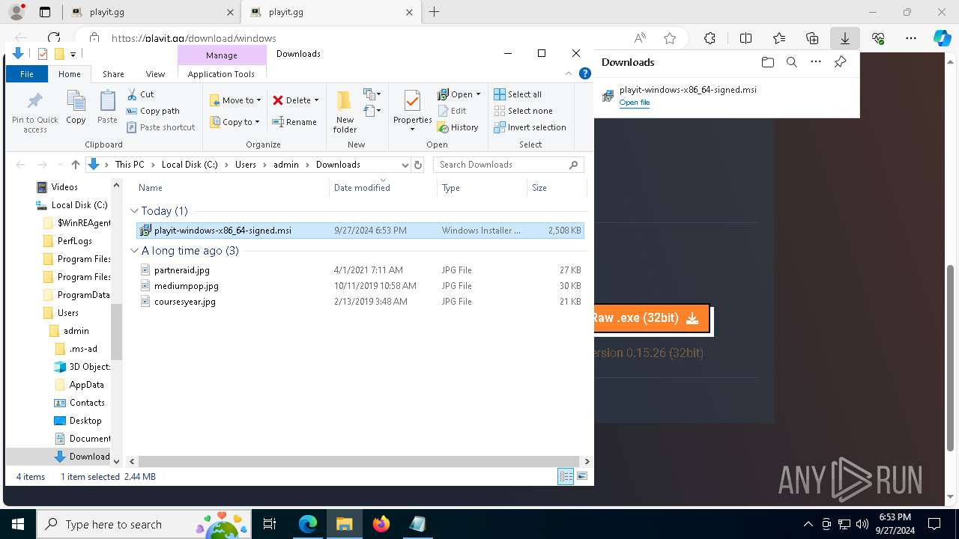
Task: Click Select none
Action: click(523, 111)
